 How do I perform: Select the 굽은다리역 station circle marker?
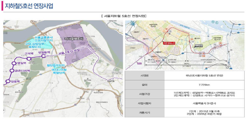(x=12, y=71)
